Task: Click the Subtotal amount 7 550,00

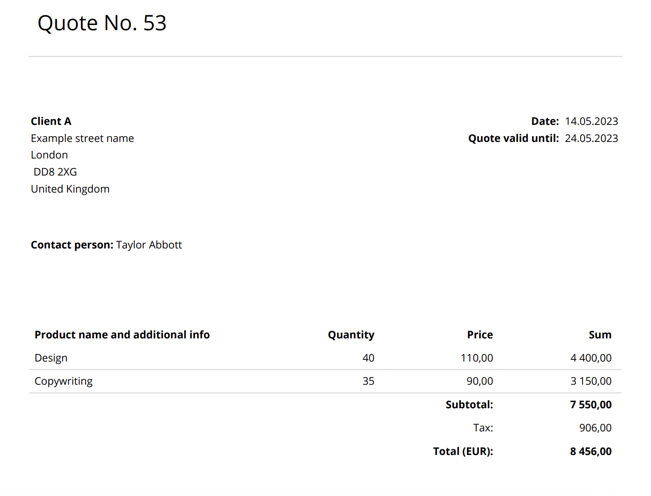Action: pyautogui.click(x=591, y=405)
